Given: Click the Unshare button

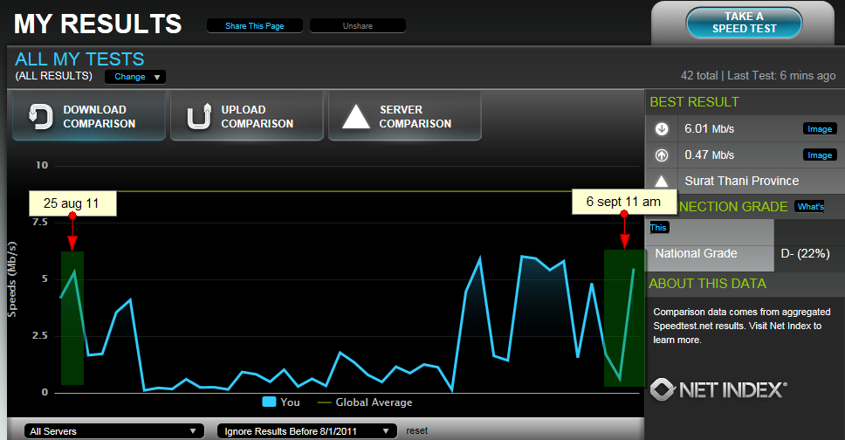Looking at the screenshot, I should tap(358, 26).
